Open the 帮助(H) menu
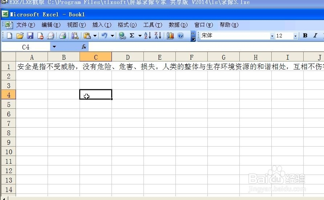Screen dimensions: 324x200 point(229,25)
